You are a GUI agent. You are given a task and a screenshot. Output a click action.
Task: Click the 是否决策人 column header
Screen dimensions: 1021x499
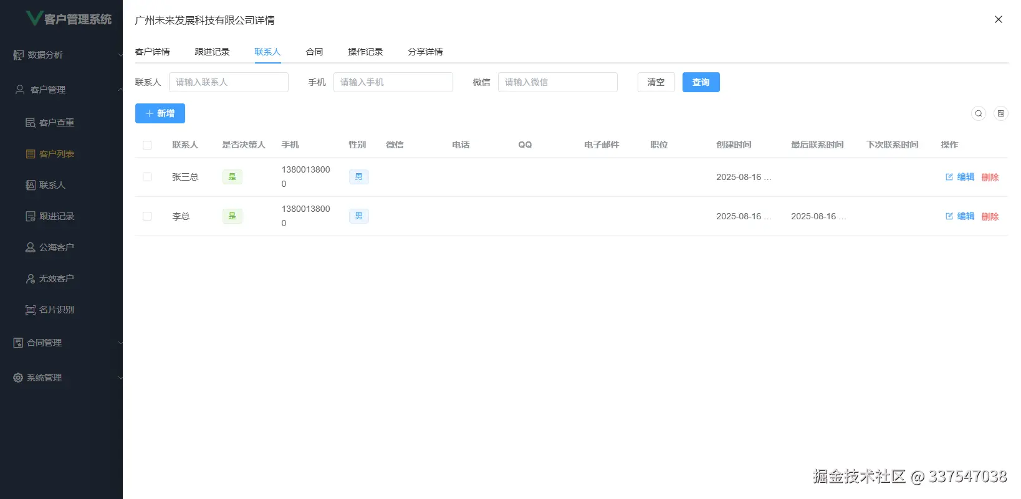point(244,145)
